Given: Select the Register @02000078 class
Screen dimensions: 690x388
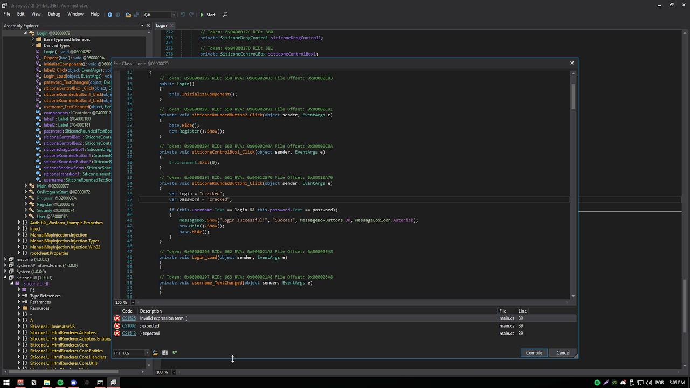Looking at the screenshot, I should coord(56,204).
